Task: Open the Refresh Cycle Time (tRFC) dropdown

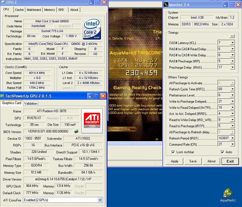Action: pyautogui.click(x=232, y=89)
